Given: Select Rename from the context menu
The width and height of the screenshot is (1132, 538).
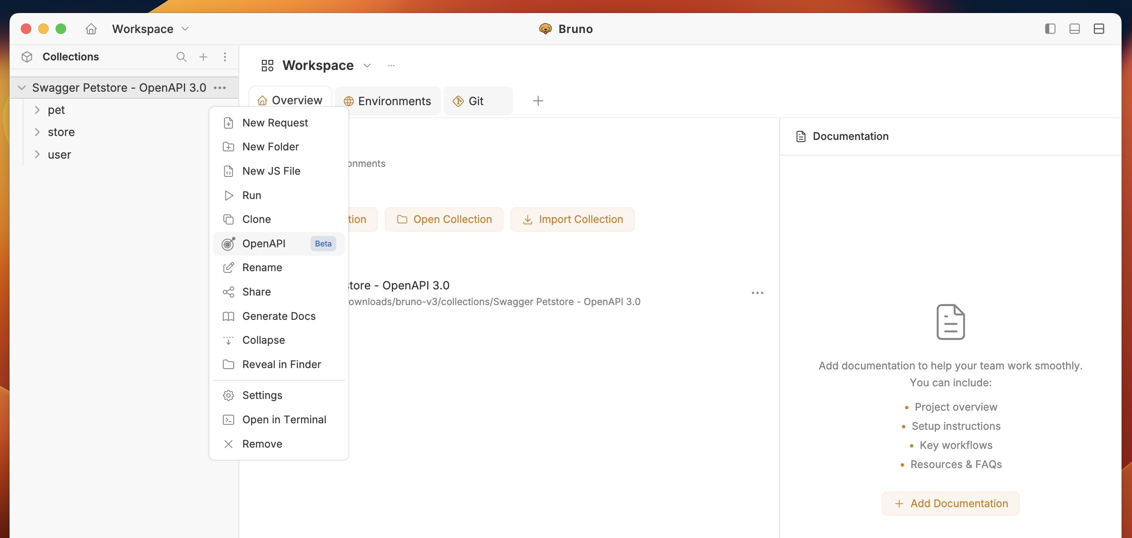Looking at the screenshot, I should (x=263, y=267).
